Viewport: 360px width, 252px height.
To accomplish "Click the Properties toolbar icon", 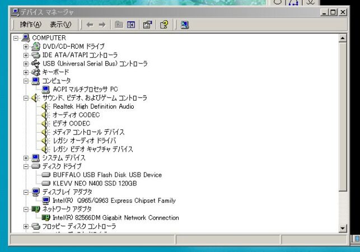I will pyautogui.click(x=147, y=25).
